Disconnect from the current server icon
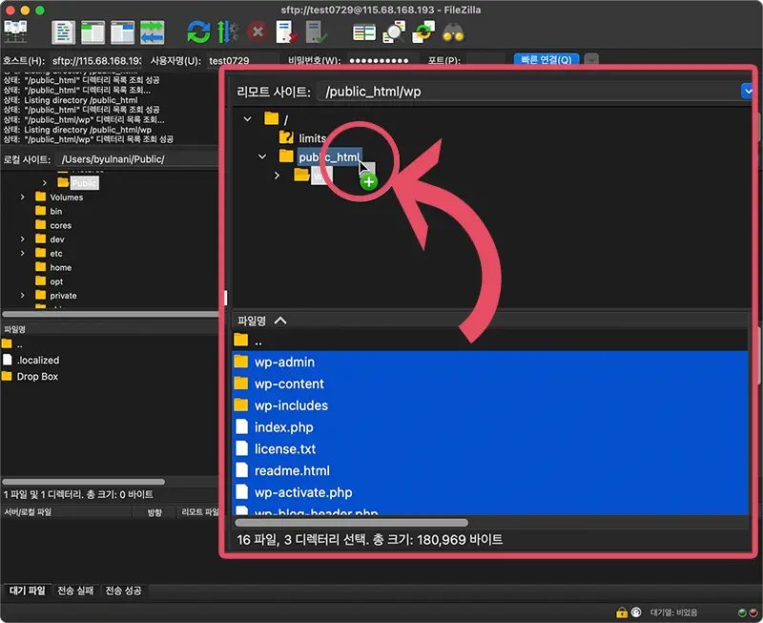 point(287,32)
